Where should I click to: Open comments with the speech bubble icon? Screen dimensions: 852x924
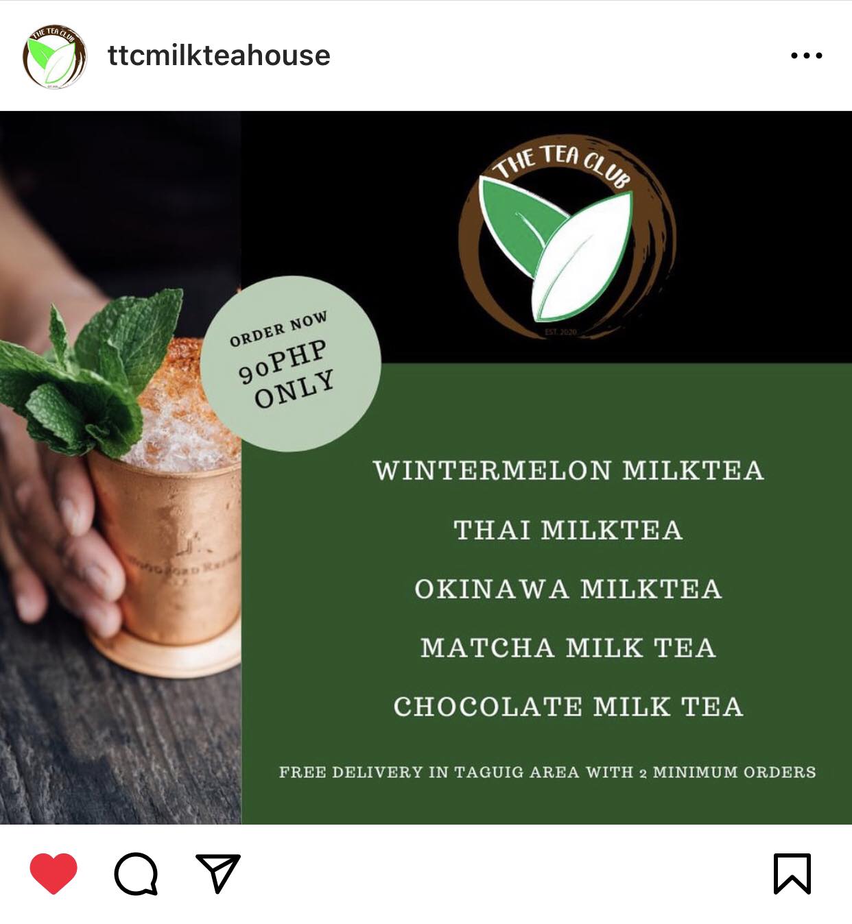137,874
